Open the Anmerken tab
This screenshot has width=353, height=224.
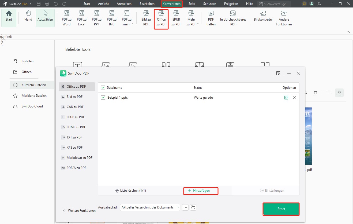pos(124,4)
